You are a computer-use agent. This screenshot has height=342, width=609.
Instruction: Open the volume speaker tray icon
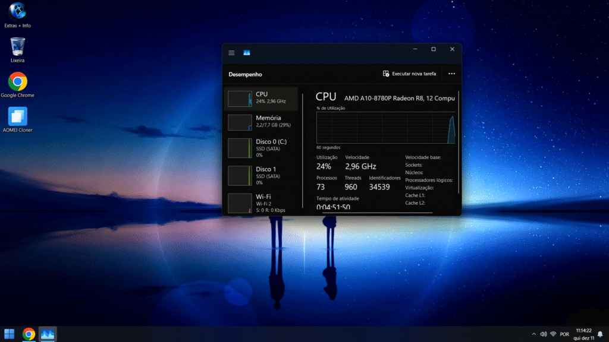tap(542, 334)
